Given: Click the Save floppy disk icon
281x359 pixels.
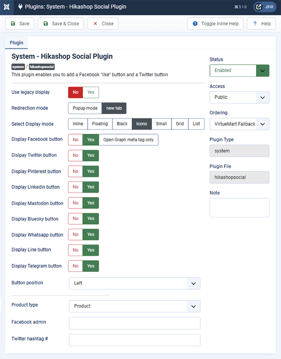Looking at the screenshot, I should pyautogui.click(x=13, y=24).
